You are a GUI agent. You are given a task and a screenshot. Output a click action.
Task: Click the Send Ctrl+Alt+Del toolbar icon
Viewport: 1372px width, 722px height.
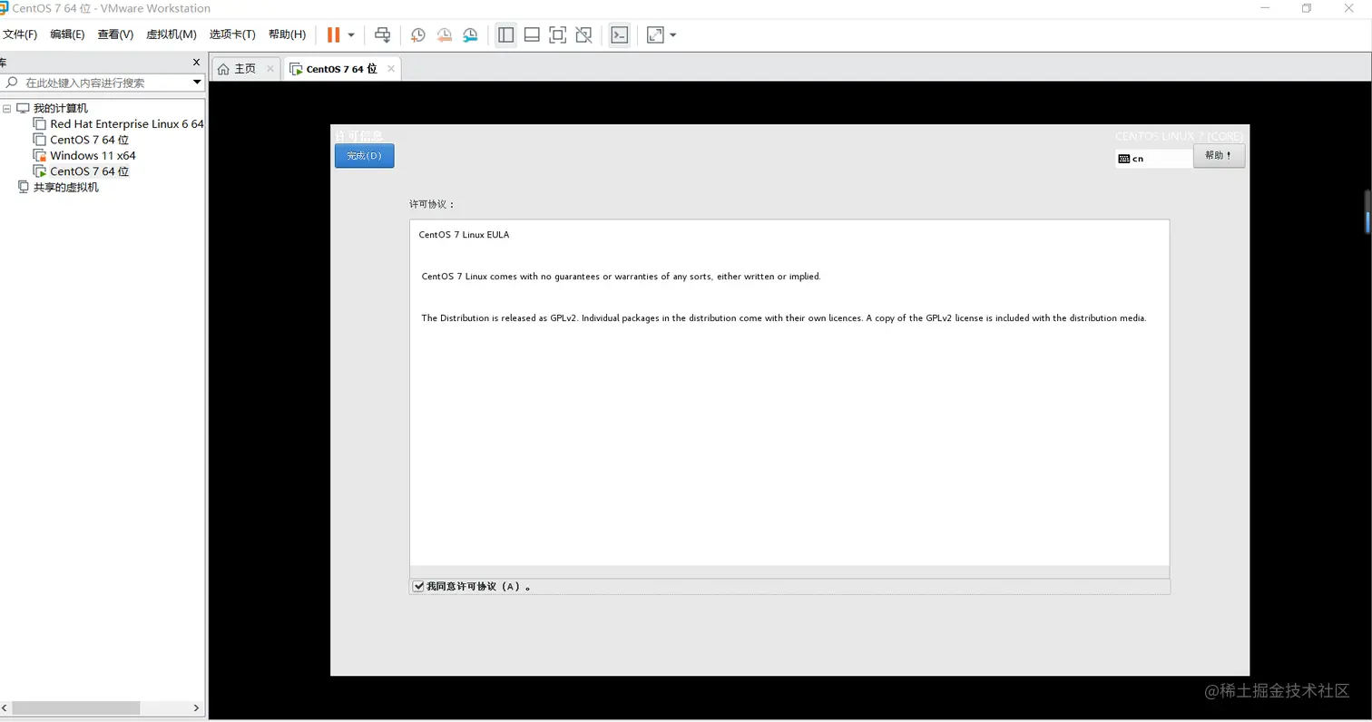[x=382, y=34]
